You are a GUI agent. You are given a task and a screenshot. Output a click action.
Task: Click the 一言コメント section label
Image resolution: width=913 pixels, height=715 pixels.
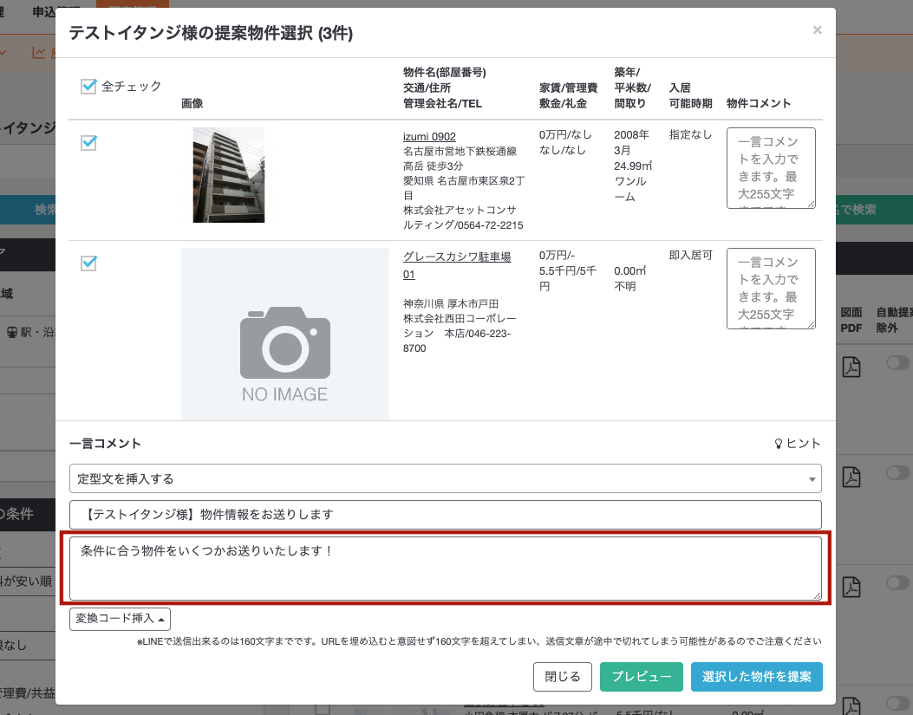(x=105, y=444)
